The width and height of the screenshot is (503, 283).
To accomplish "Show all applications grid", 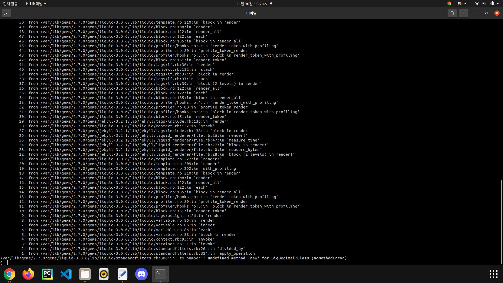I will pos(493,274).
